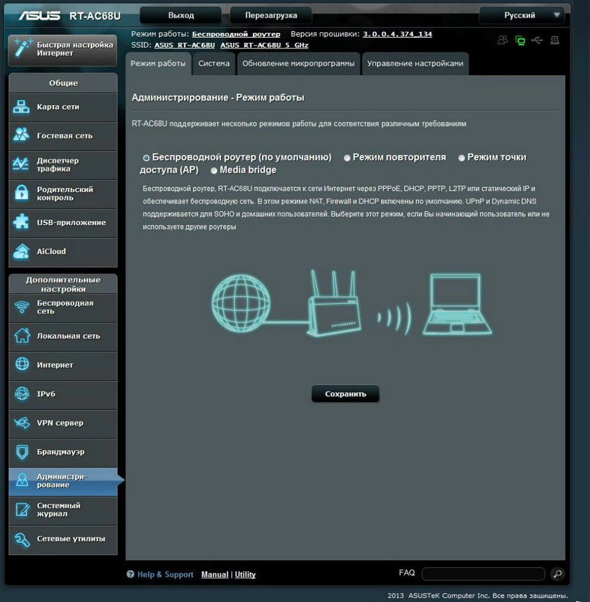This screenshot has height=602, width=590.
Task: Open AiCloud cloud icon
Action: pos(21,251)
